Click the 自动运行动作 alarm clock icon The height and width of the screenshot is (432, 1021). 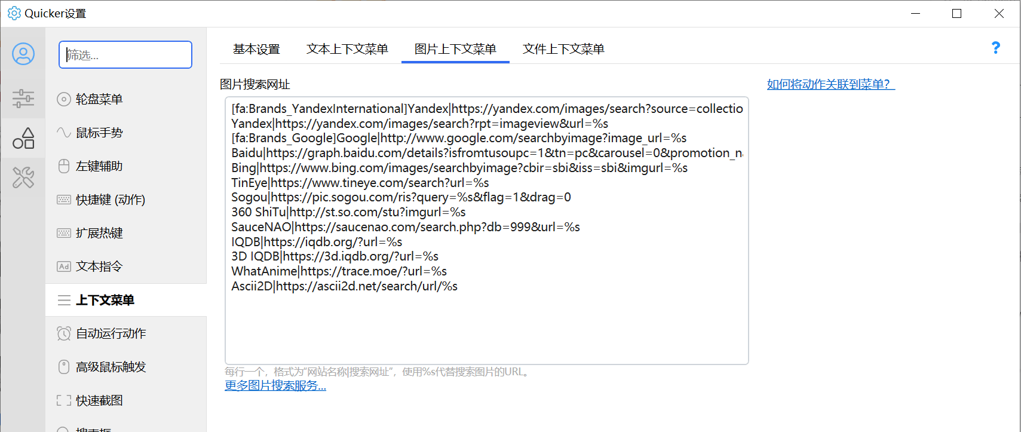pyautogui.click(x=64, y=333)
